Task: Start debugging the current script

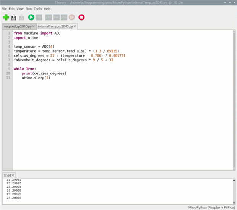Action: coord(39,17)
